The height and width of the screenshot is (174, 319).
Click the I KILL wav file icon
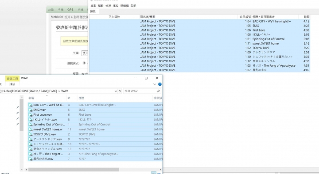(31, 119)
